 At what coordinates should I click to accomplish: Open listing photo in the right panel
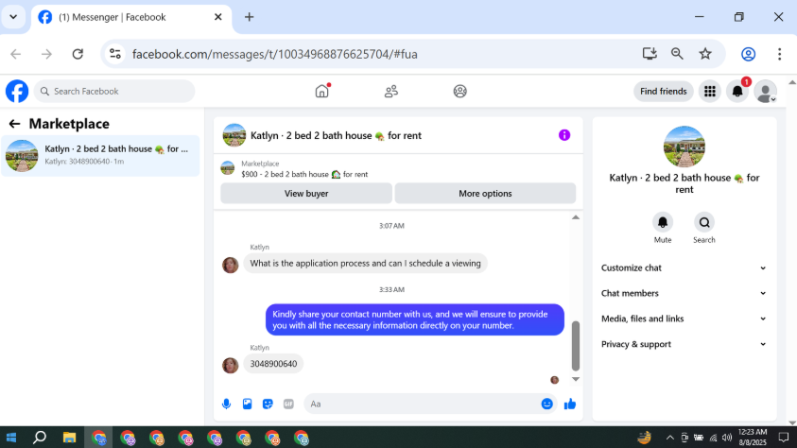point(684,146)
